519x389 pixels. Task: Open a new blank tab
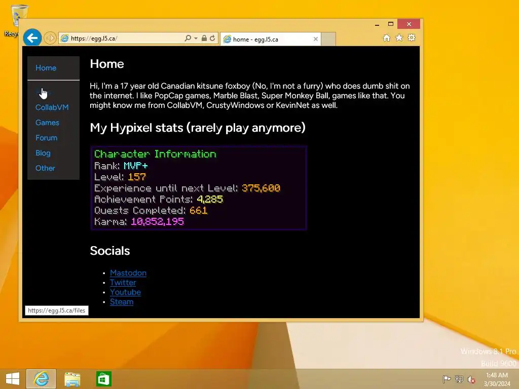tap(328, 39)
